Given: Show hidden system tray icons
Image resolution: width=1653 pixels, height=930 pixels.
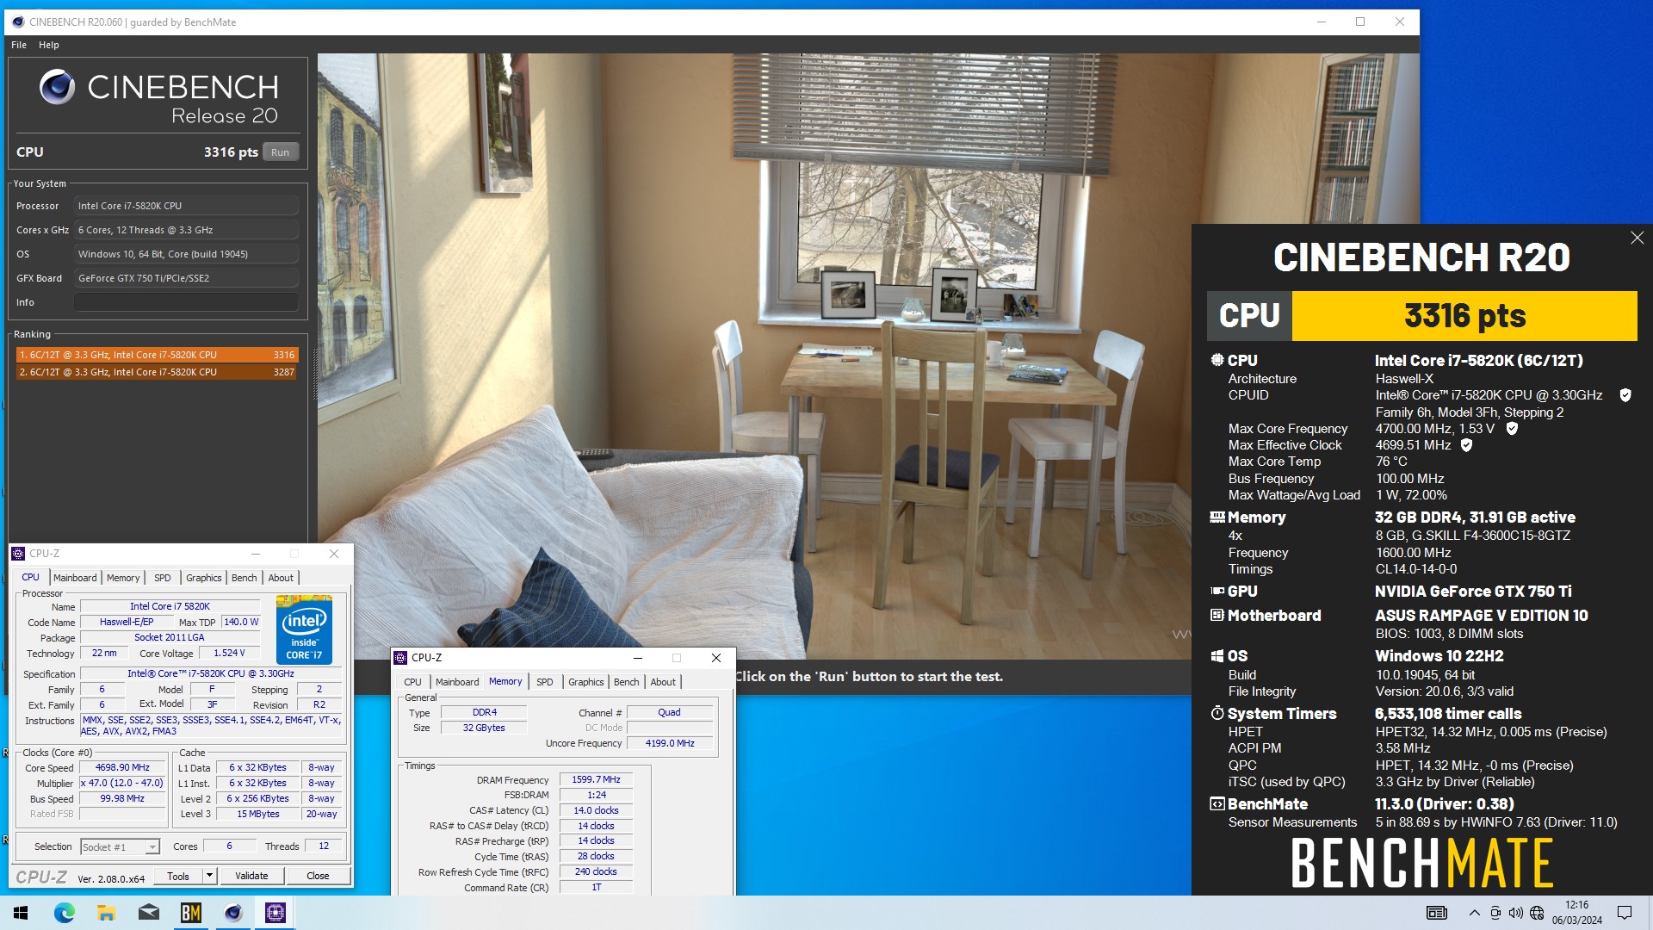Looking at the screenshot, I should [x=1474, y=913].
